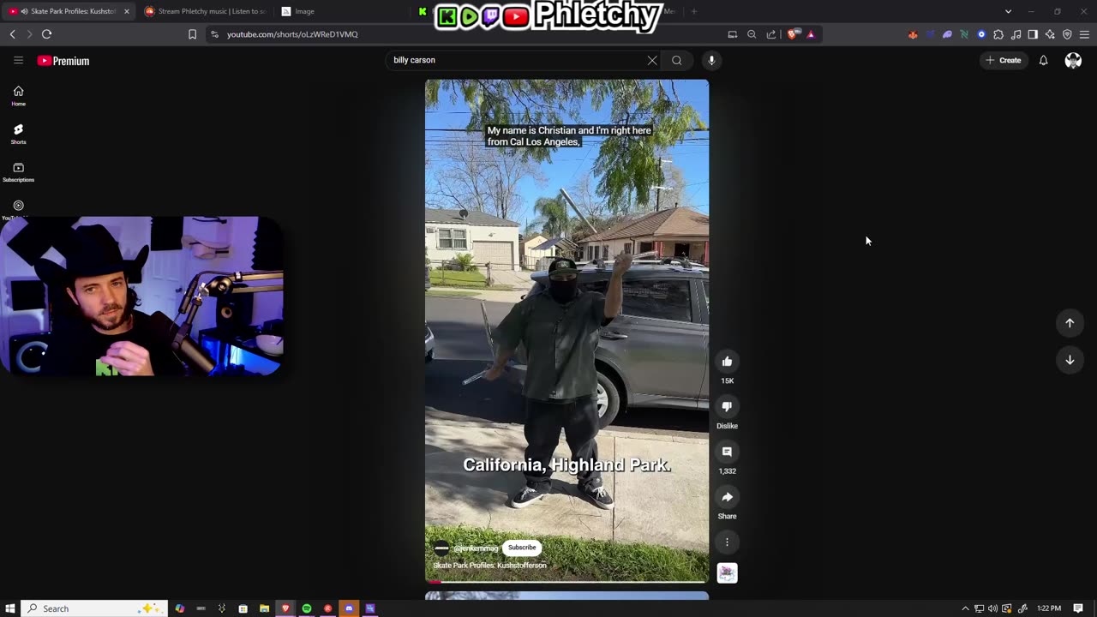Switch to the 'Skate Park Profiles' tab
The height and width of the screenshot is (617, 1097).
(67, 11)
